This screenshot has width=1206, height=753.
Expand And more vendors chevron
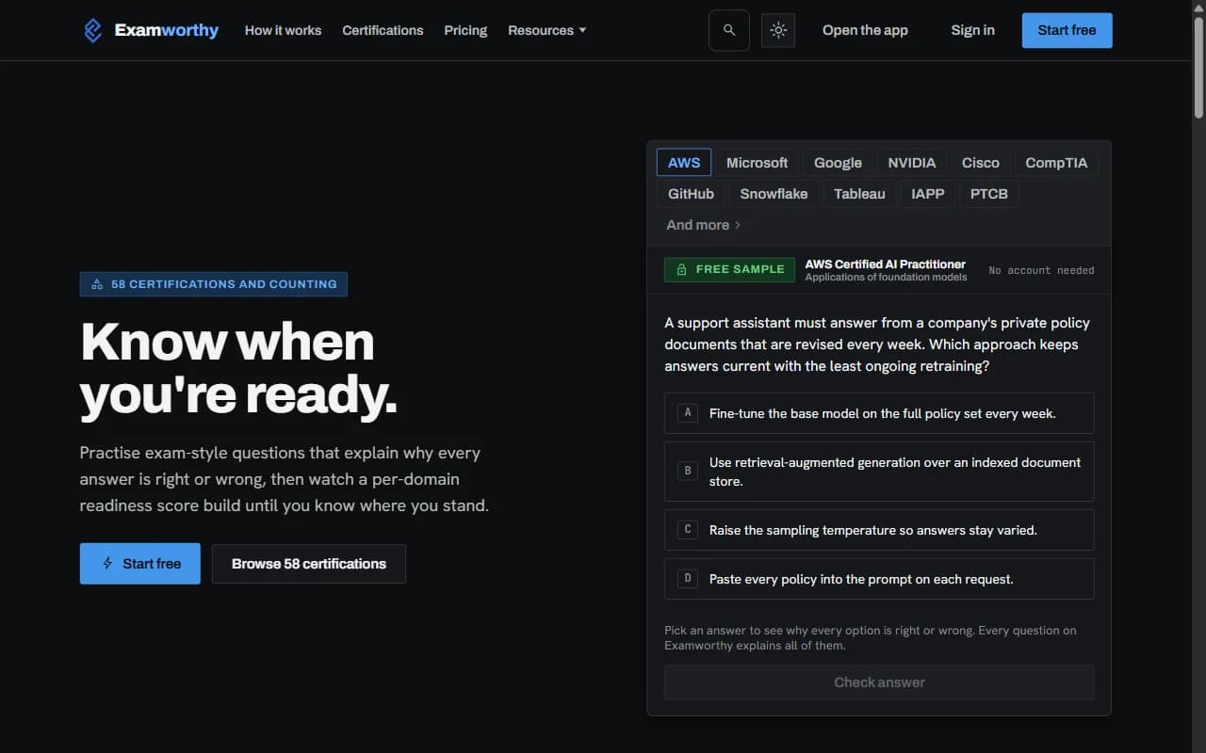(x=738, y=225)
